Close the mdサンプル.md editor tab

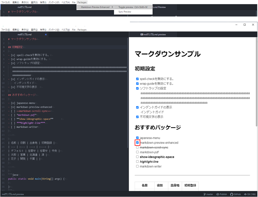[x=46, y=35]
